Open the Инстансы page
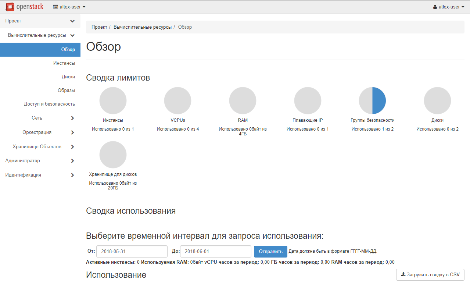 coord(64,63)
